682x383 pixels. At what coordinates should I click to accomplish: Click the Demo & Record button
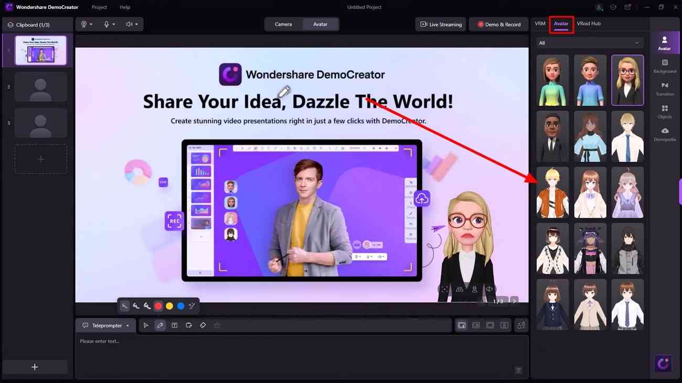[x=498, y=24]
